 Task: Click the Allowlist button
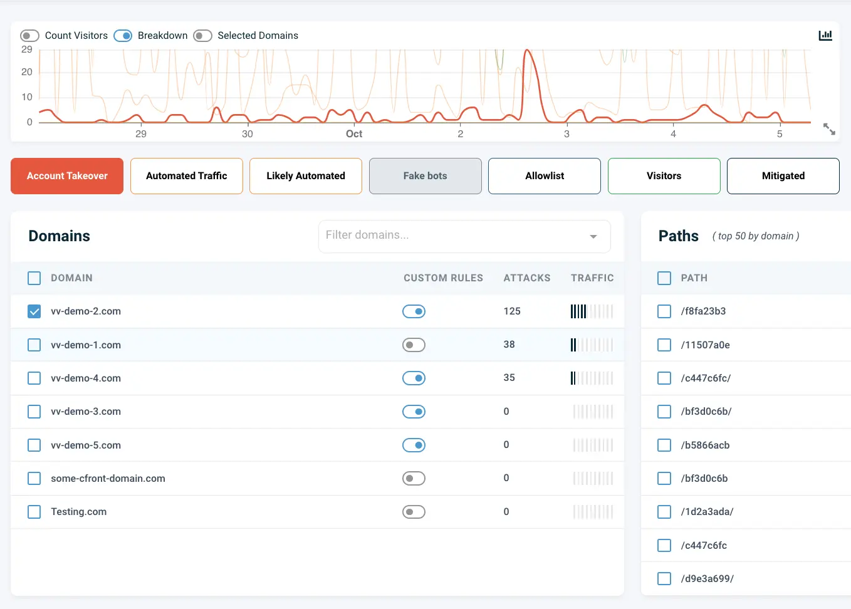(544, 176)
